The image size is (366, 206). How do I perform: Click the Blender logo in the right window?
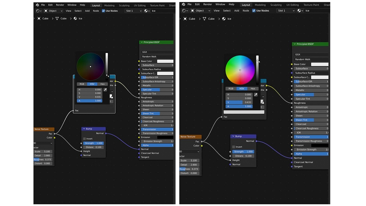[183, 4]
